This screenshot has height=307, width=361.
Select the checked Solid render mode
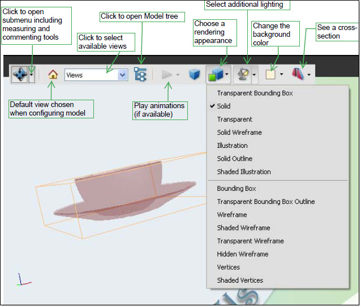tap(224, 106)
